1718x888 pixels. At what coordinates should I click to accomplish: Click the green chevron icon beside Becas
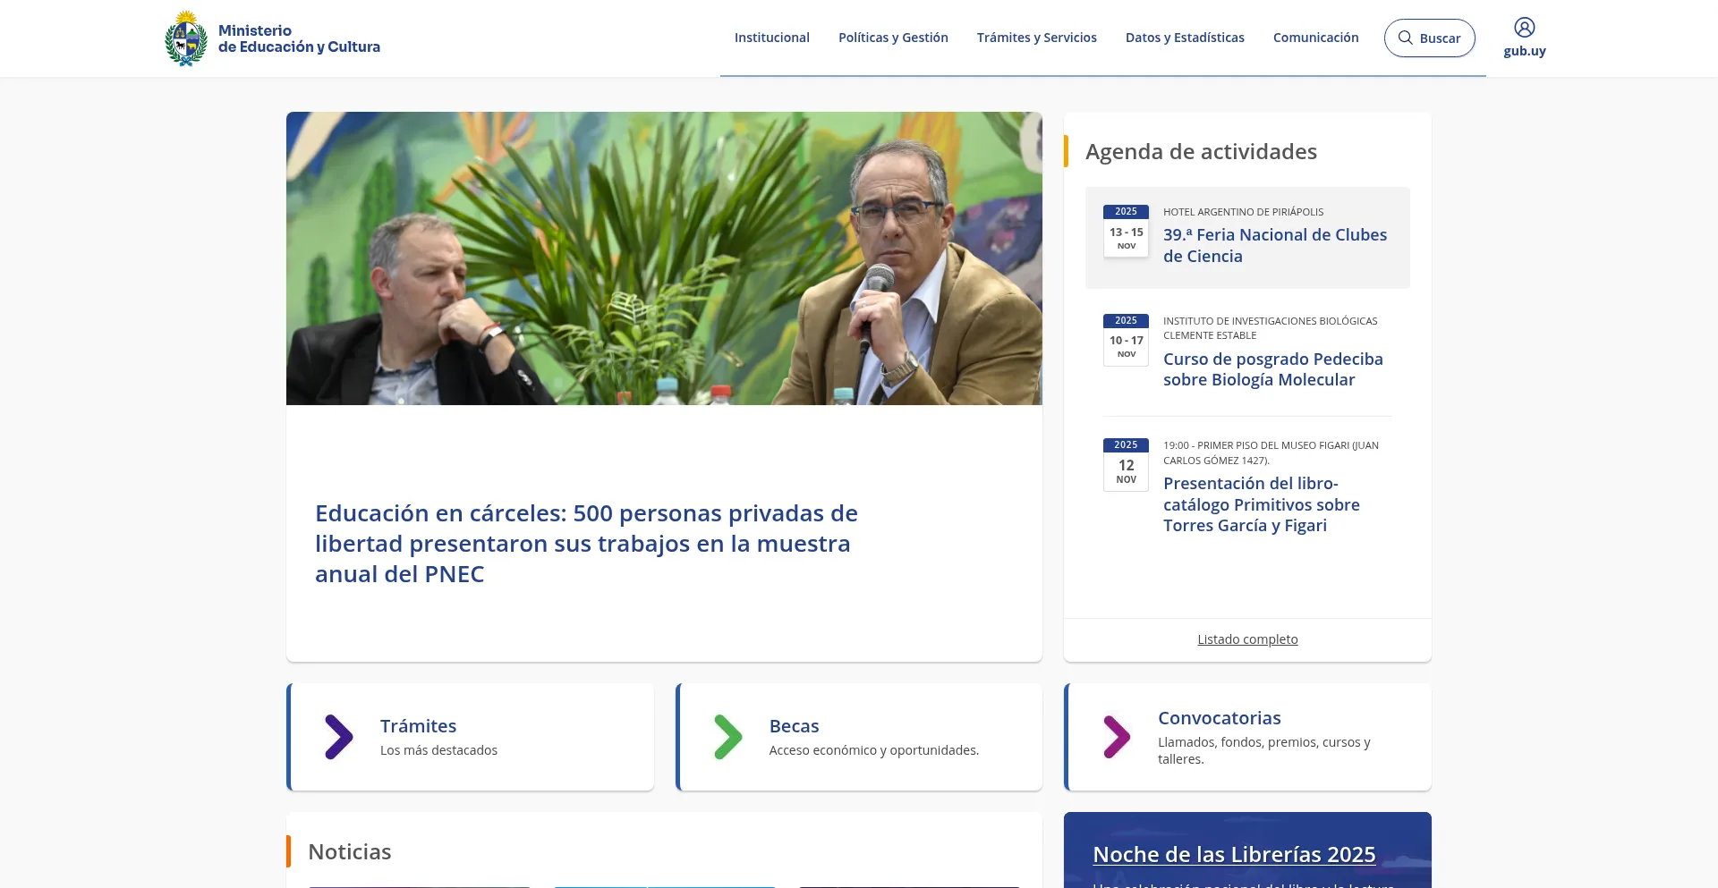[x=727, y=737]
